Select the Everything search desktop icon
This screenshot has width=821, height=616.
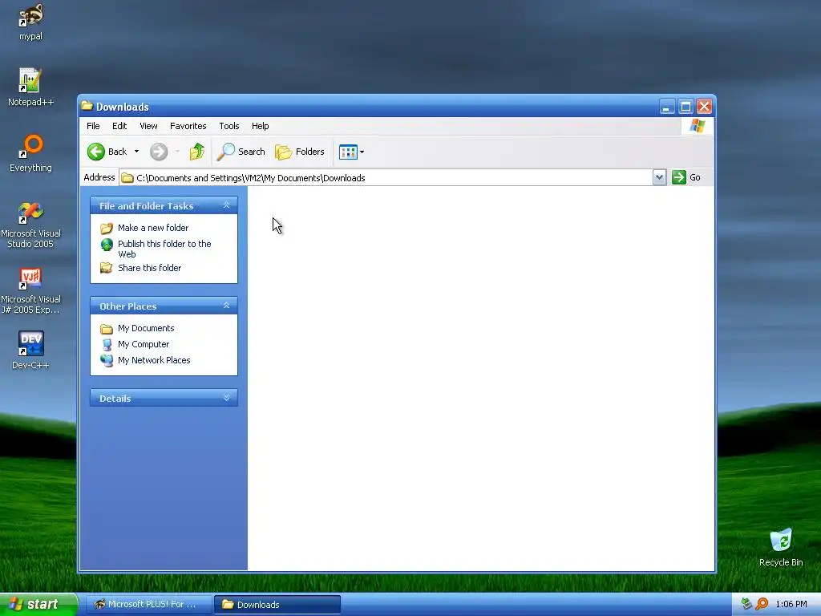click(31, 153)
